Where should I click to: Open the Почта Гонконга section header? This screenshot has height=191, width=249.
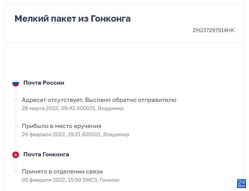click(46, 154)
